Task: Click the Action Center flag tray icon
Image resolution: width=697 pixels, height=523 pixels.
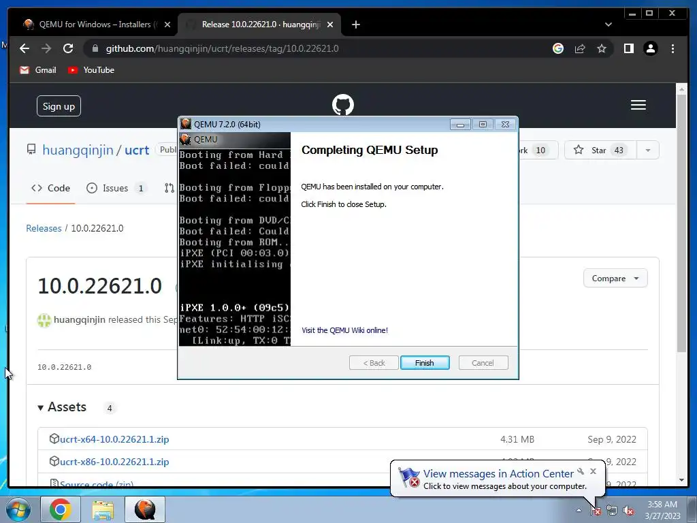Action: [x=595, y=511]
